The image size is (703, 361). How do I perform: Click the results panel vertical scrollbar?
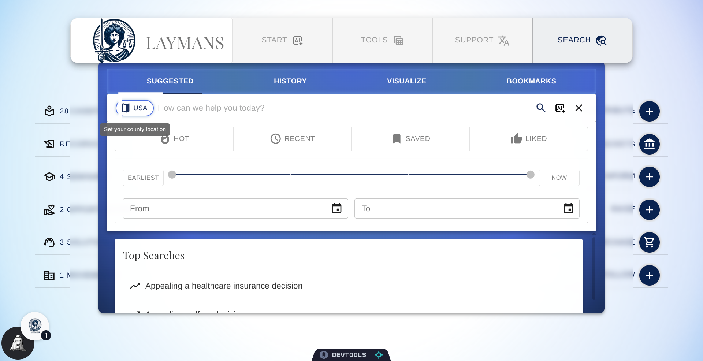pos(594,268)
